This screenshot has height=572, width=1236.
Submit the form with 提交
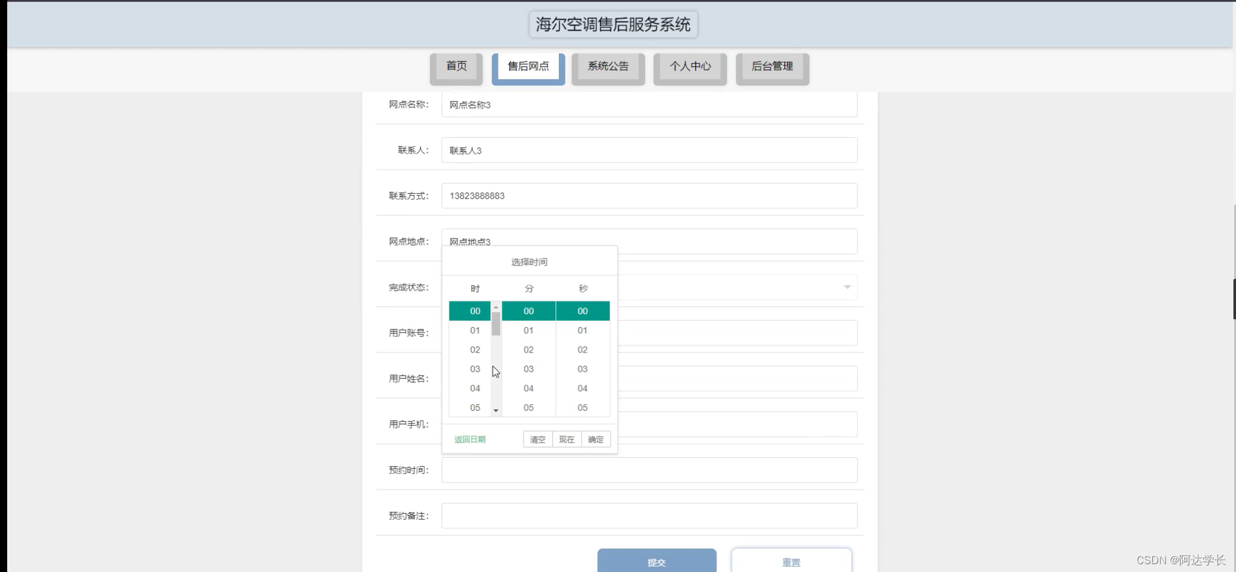pyautogui.click(x=657, y=561)
